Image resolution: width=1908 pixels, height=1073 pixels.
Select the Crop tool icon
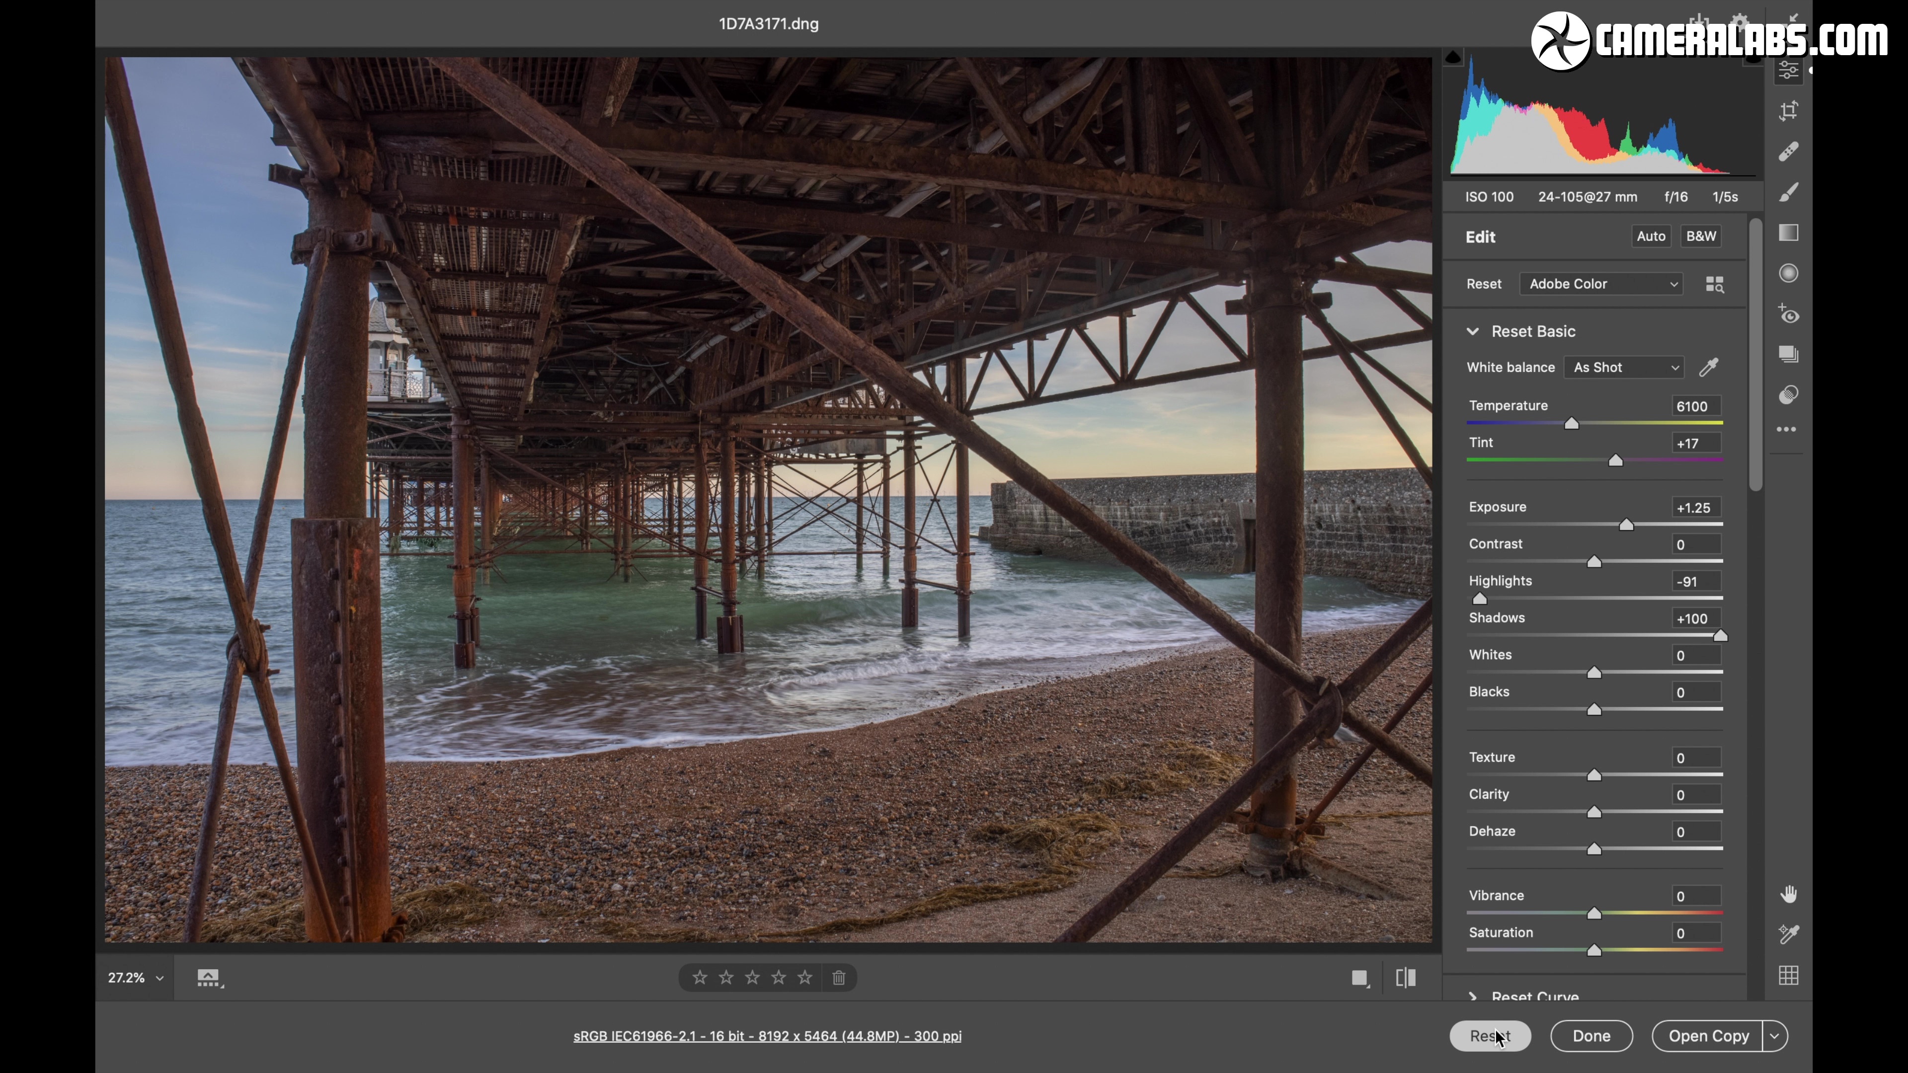pyautogui.click(x=1789, y=111)
